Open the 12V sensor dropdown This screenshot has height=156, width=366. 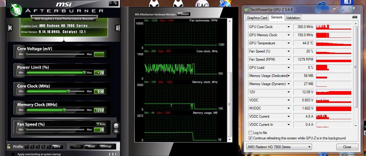289,92
